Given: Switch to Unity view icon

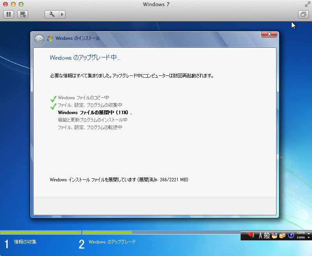Looking at the screenshot, I should [303, 14].
